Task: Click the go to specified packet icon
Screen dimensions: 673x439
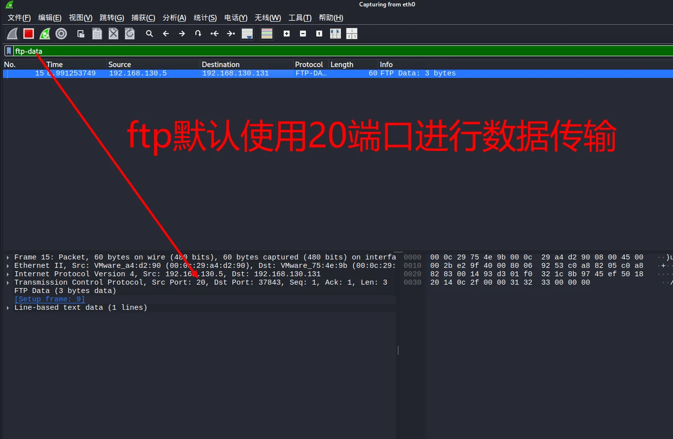Action: coord(198,34)
